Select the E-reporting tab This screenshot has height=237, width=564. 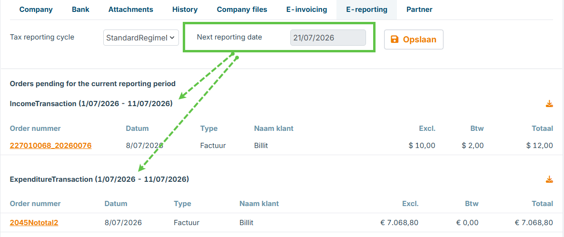[367, 10]
